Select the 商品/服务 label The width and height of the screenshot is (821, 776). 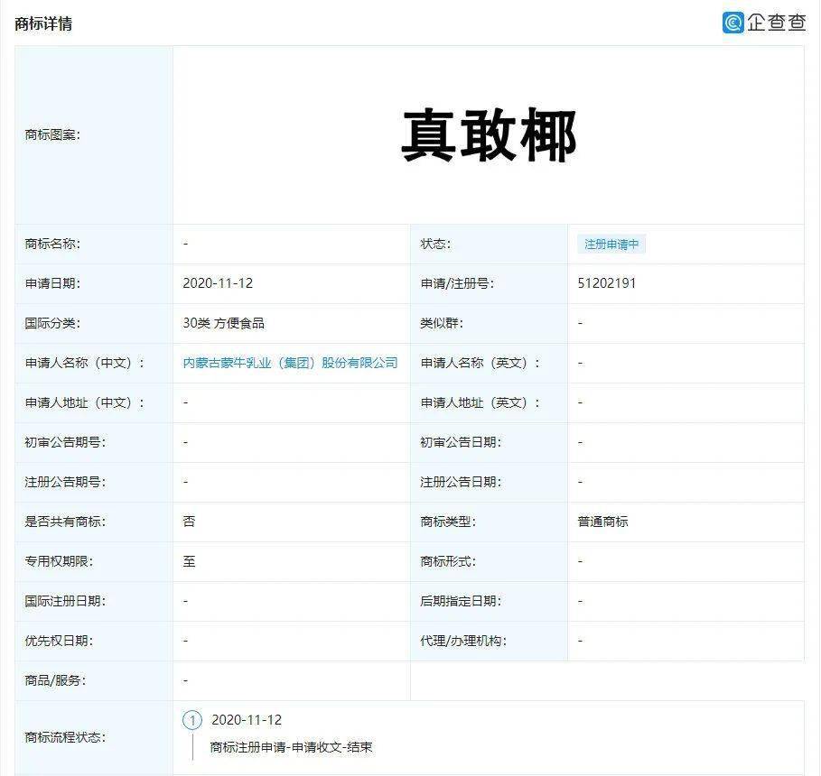(55, 680)
